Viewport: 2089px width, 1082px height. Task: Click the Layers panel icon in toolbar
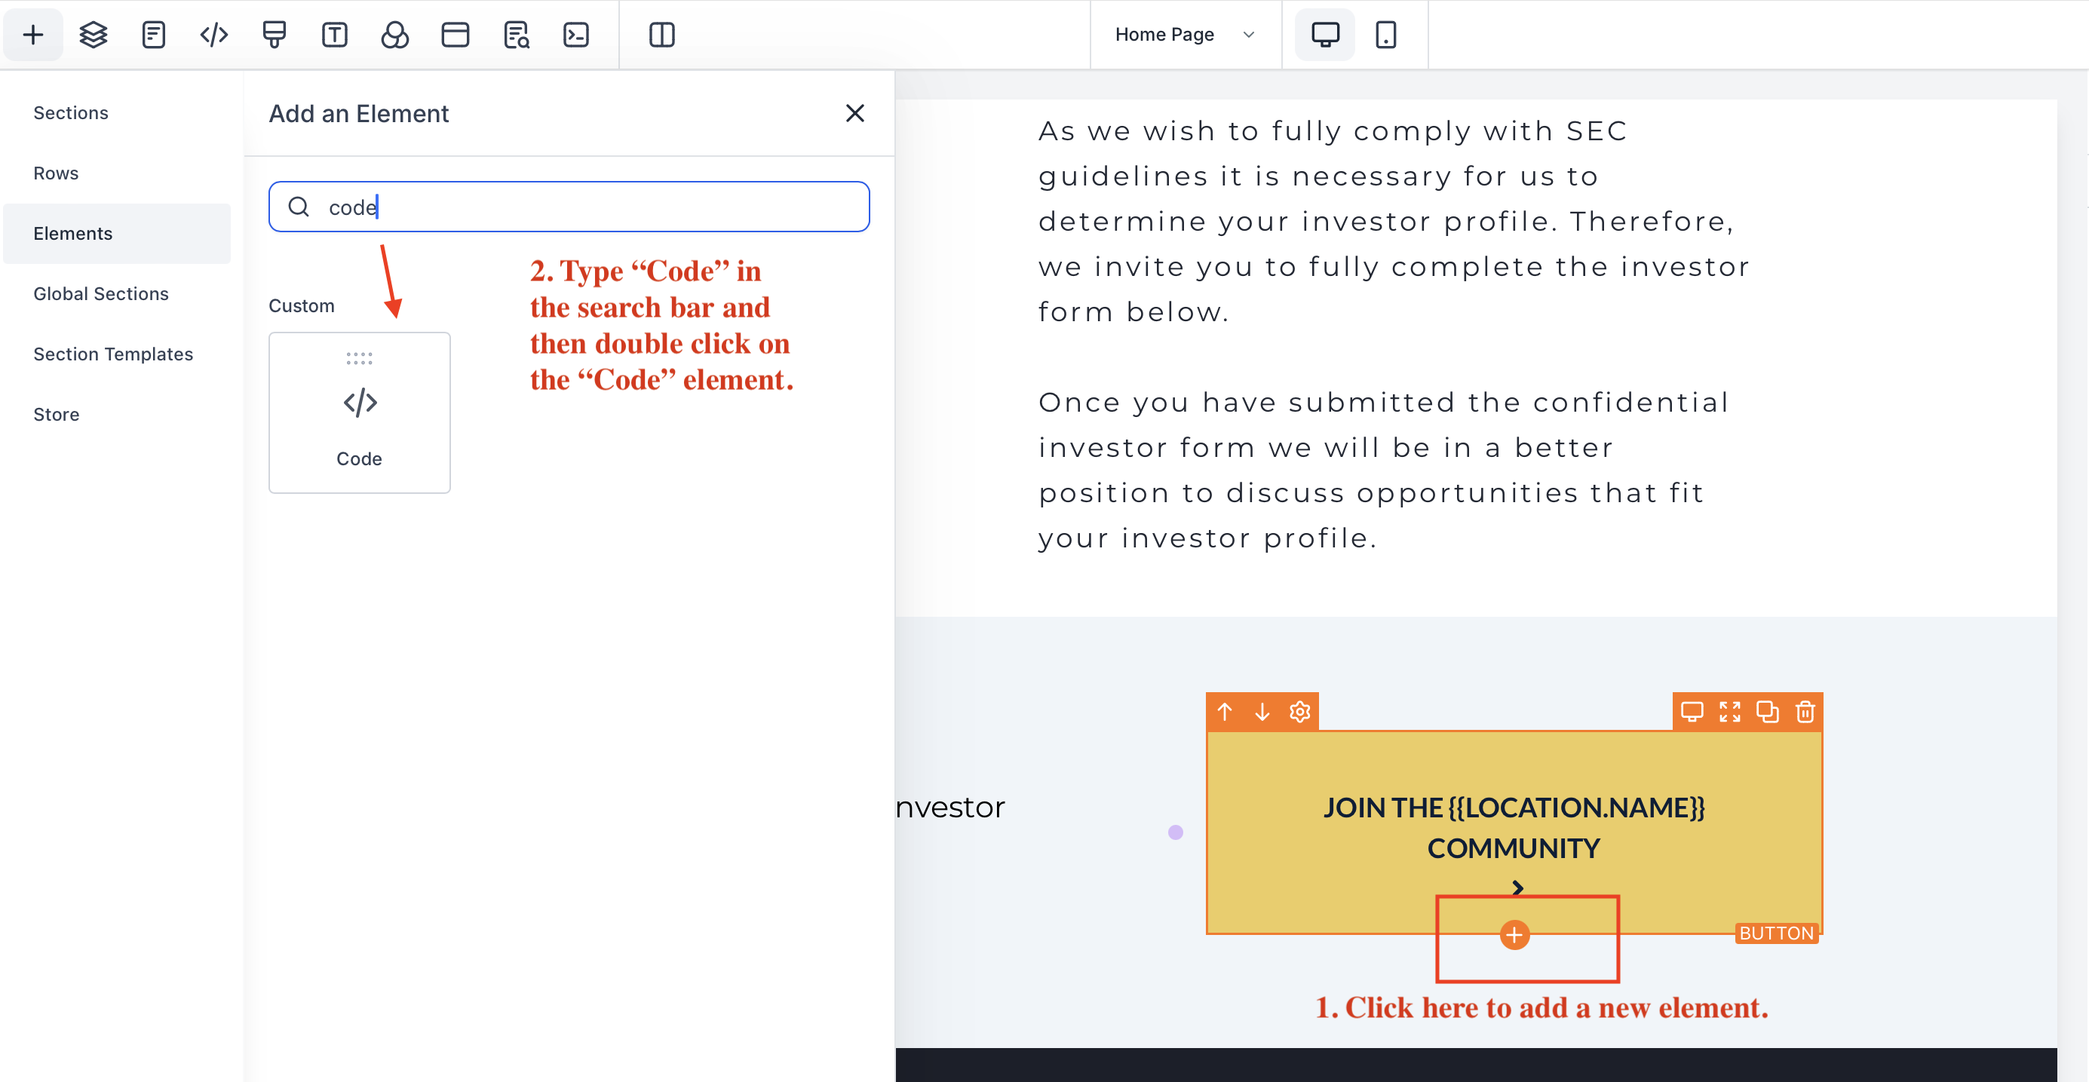coord(94,33)
